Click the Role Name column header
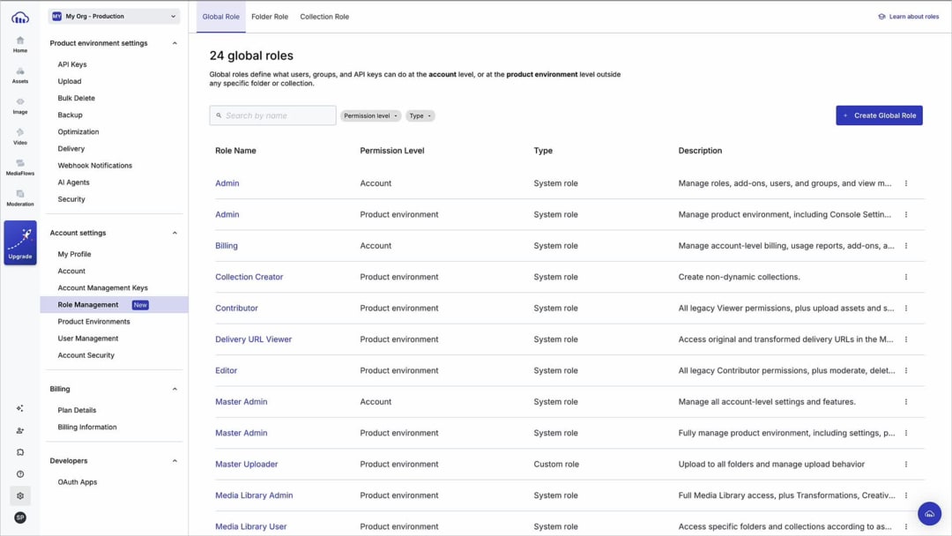Viewport: 952px width, 536px height. click(235, 151)
